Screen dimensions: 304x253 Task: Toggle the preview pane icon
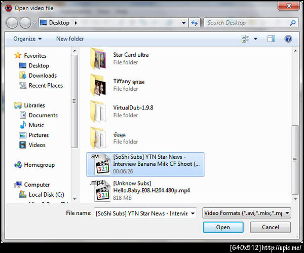pos(271,39)
